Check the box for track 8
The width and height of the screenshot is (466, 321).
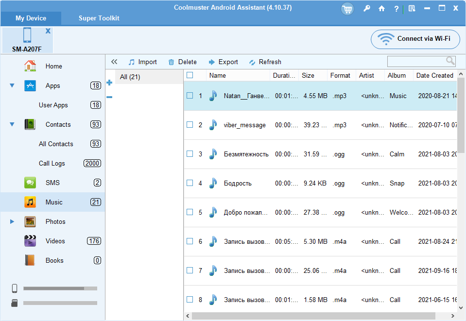click(190, 299)
